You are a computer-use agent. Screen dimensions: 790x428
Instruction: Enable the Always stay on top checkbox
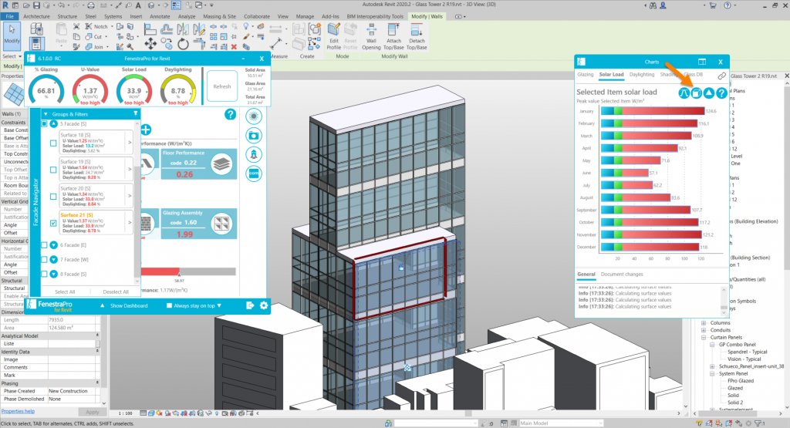pyautogui.click(x=169, y=305)
